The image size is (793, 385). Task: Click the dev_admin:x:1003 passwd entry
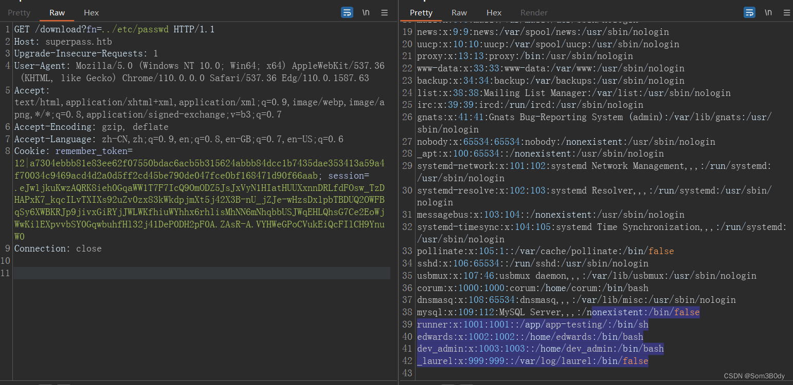click(x=540, y=349)
